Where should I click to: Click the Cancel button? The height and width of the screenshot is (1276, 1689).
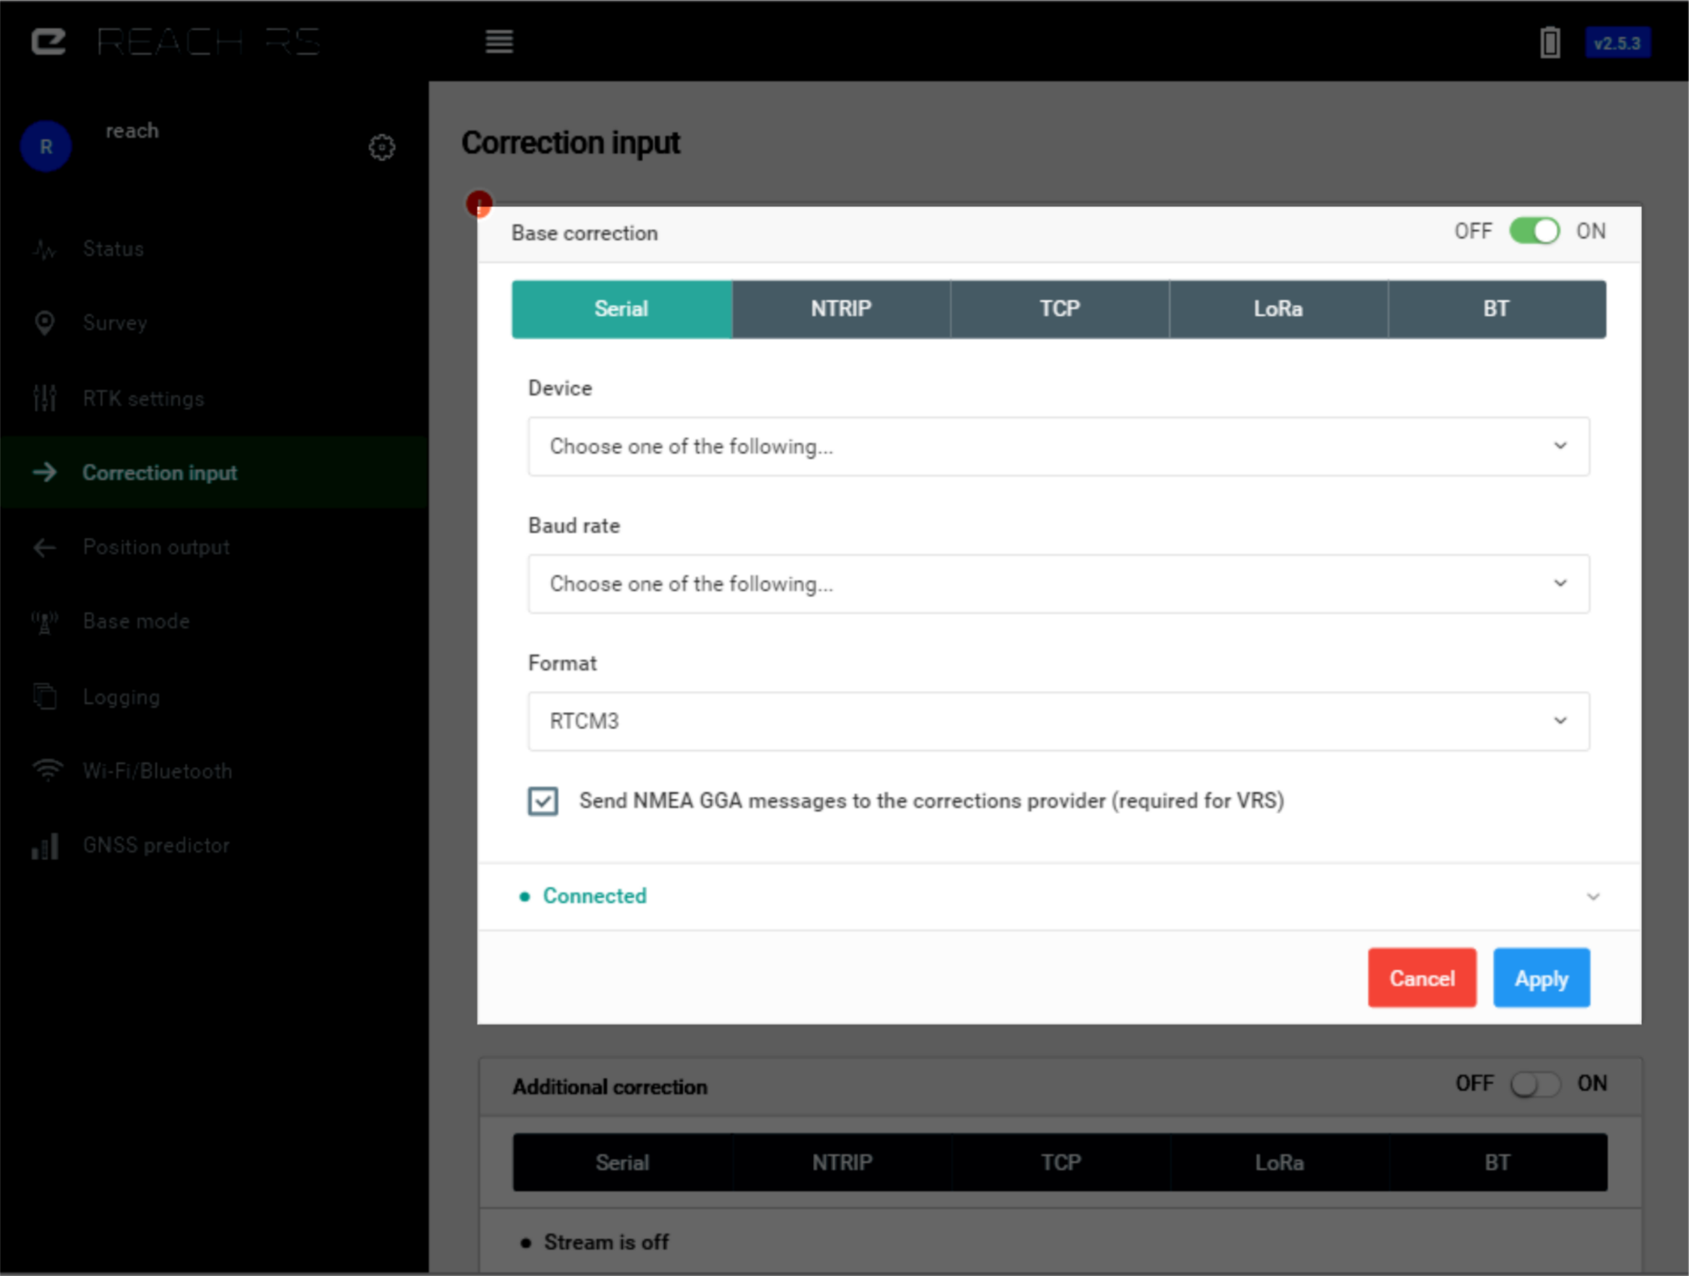(x=1422, y=978)
